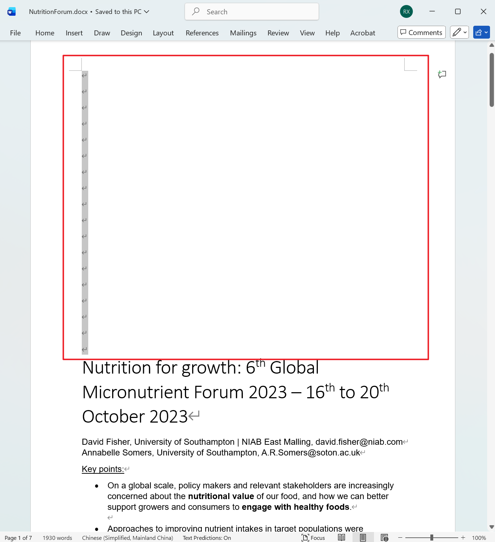The height and width of the screenshot is (542, 495).
Task: Toggle Text Predictions setting
Action: (206, 537)
